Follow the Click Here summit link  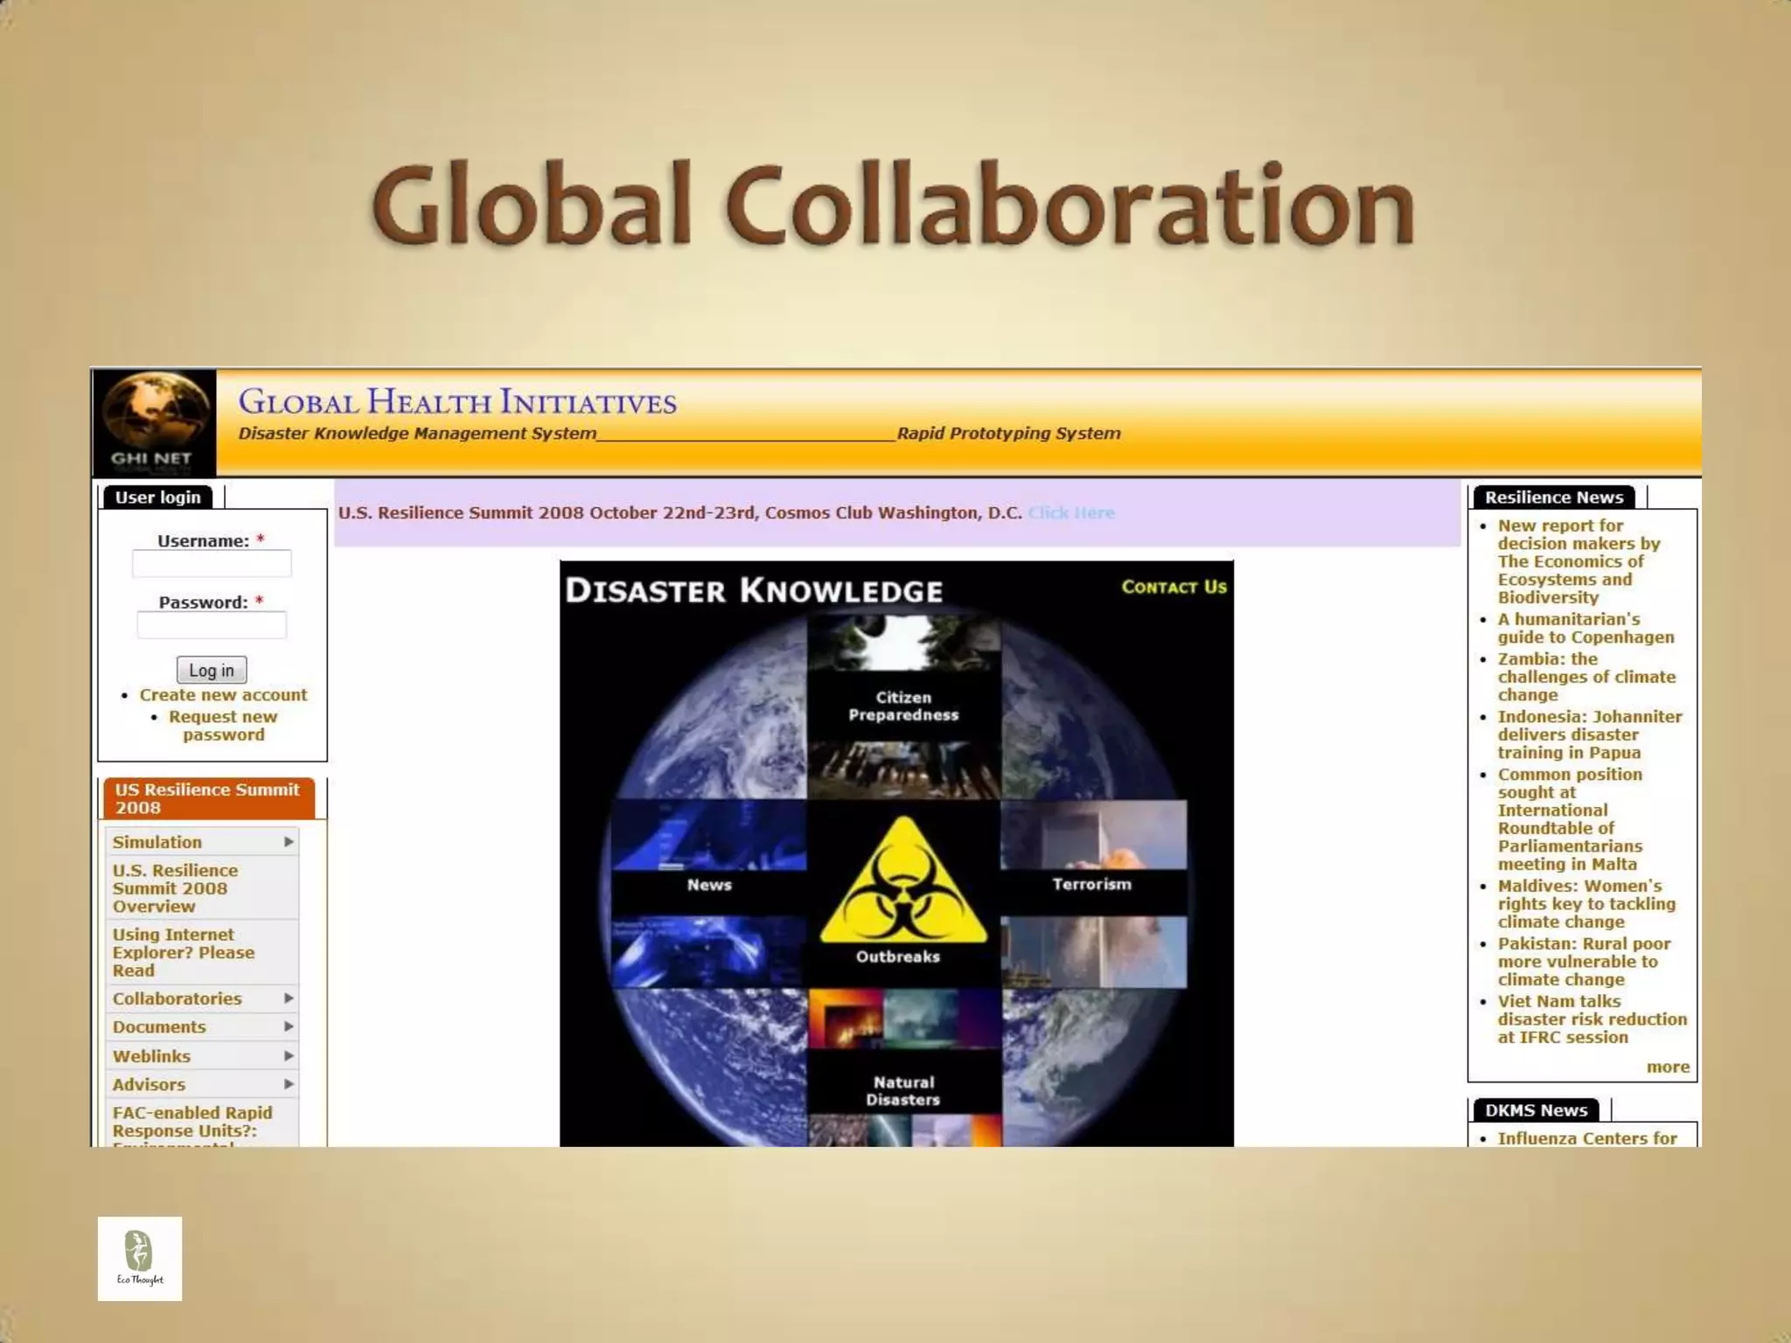1071,512
